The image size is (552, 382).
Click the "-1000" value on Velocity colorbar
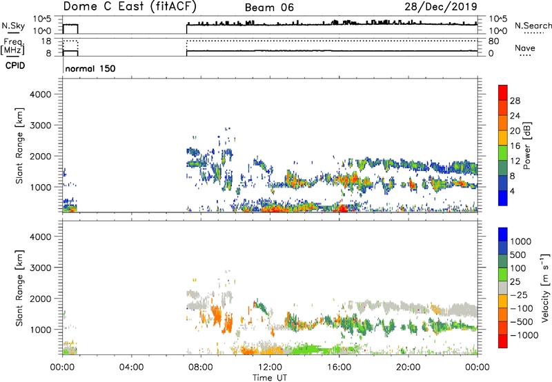[524, 335]
